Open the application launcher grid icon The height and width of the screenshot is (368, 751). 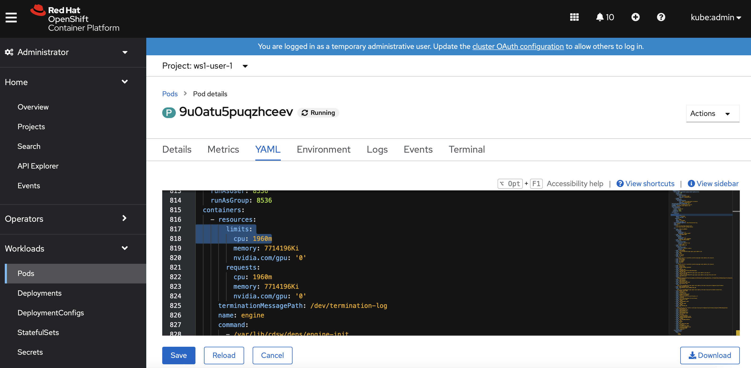574,17
